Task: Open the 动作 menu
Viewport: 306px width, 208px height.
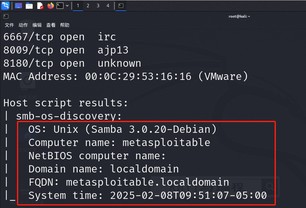Action: click(x=23, y=25)
